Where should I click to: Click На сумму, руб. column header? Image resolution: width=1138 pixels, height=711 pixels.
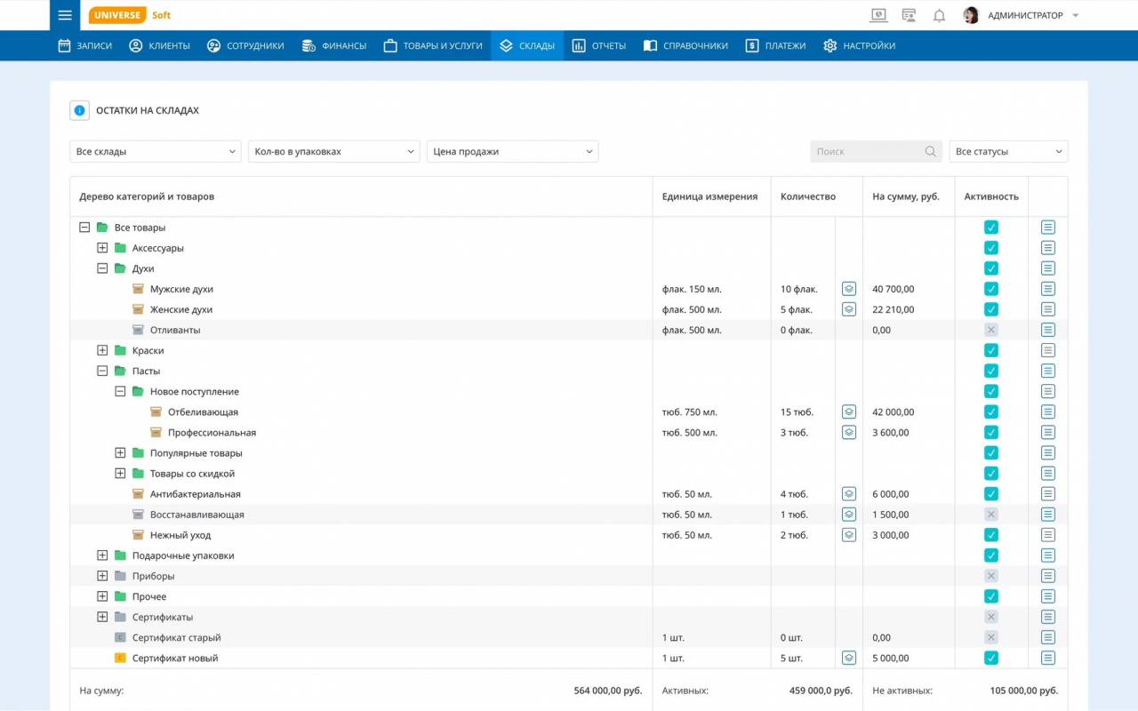[906, 196]
